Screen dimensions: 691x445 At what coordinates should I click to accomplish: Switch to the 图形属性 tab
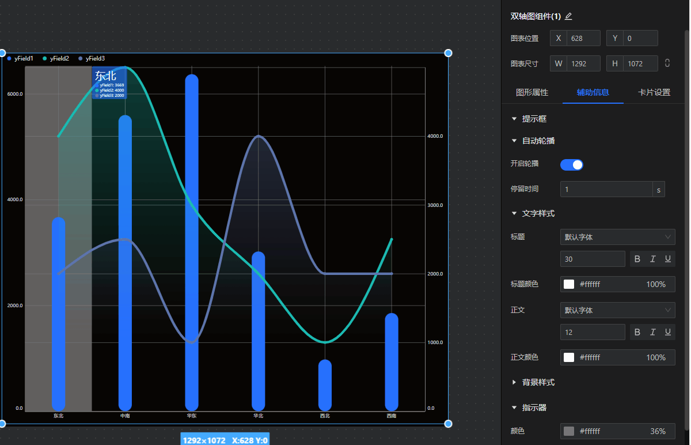point(531,92)
